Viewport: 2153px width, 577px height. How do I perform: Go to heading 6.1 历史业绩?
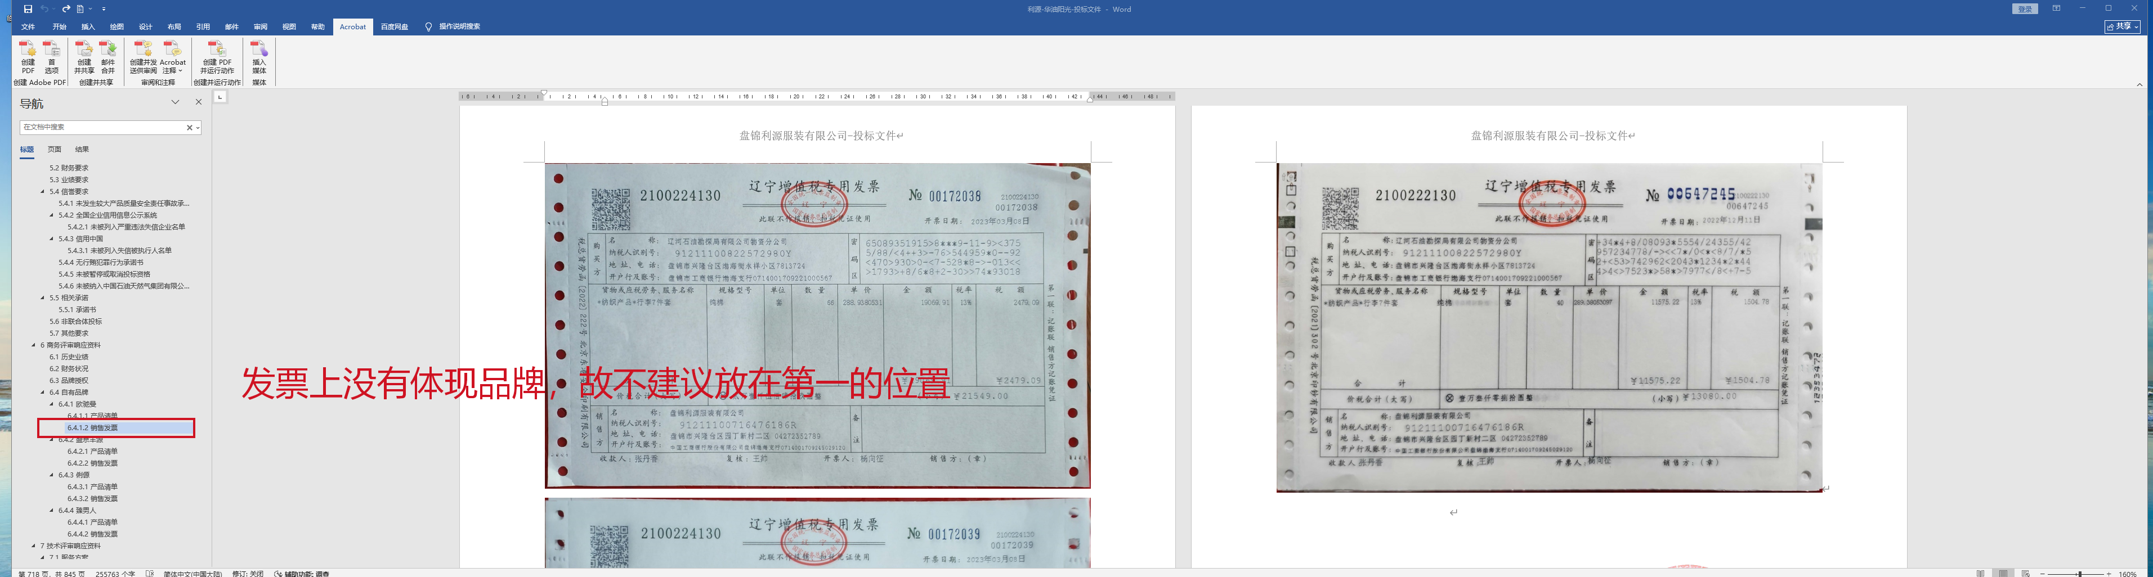pos(69,357)
